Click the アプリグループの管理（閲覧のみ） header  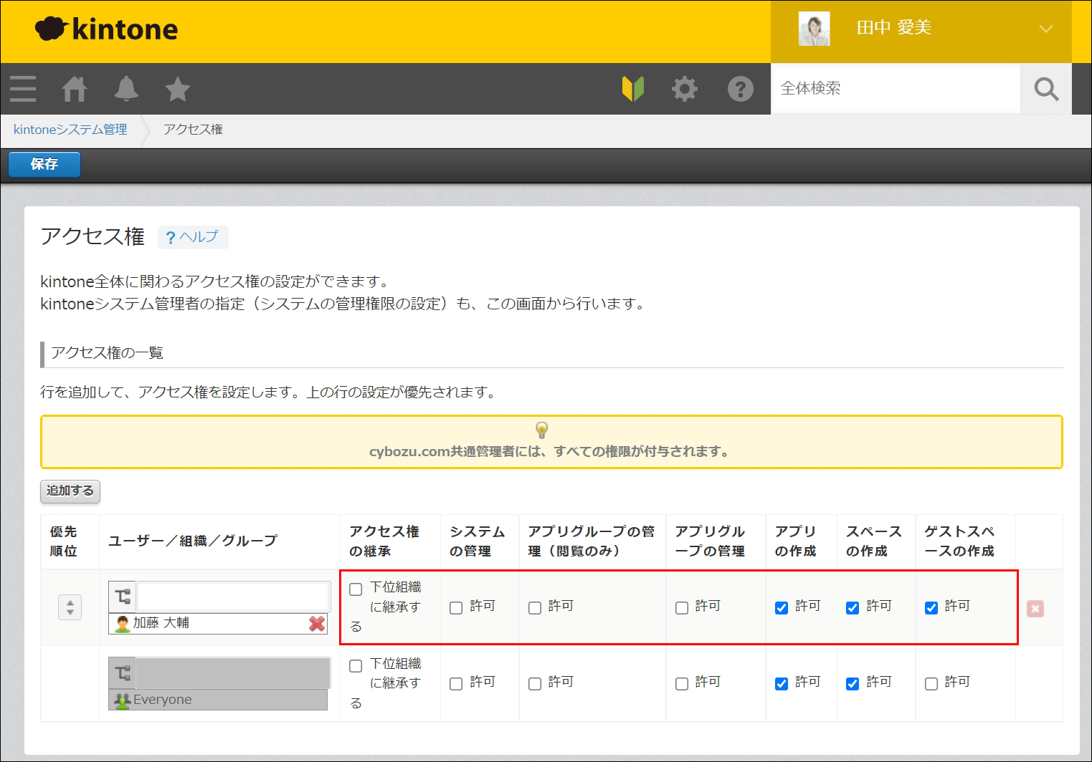click(x=592, y=541)
